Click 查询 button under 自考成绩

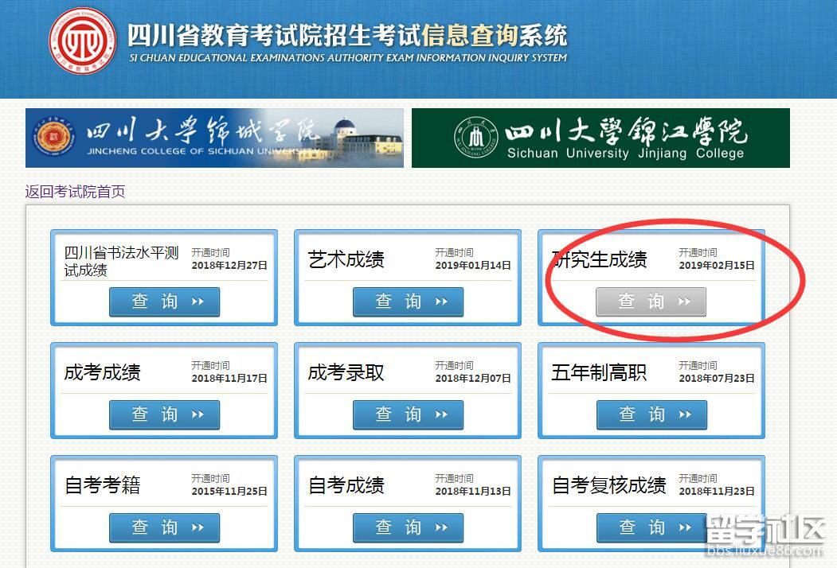coord(408,527)
